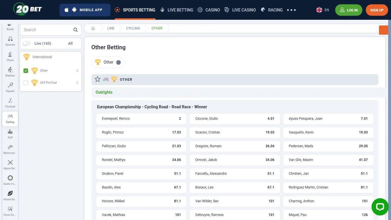Choose the Motorcycling sidebar icon
Viewport: 391px width, 220px height.
[x=10, y=149]
